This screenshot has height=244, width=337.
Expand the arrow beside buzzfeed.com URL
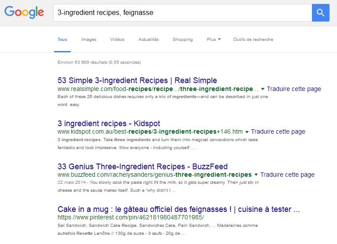pos(256,175)
